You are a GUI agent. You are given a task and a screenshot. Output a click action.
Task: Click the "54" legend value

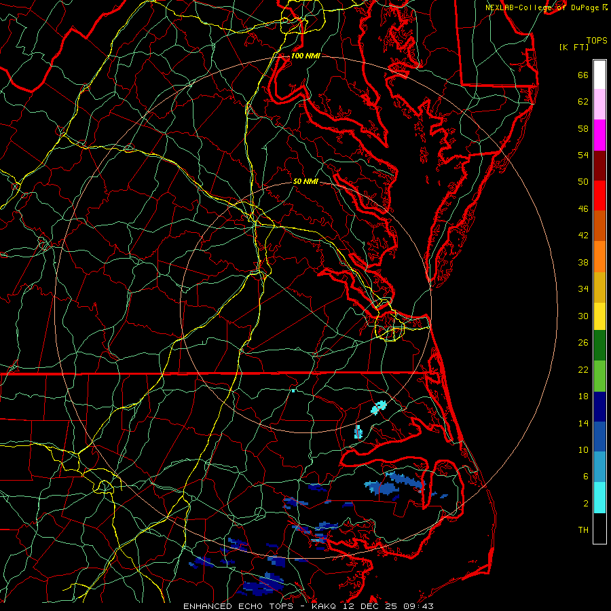coord(583,155)
